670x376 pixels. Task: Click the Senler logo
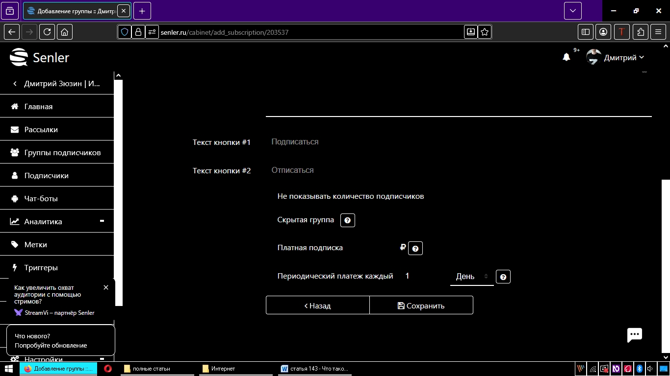pyautogui.click(x=40, y=57)
